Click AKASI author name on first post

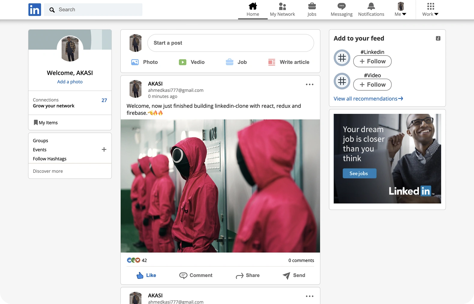pos(155,84)
